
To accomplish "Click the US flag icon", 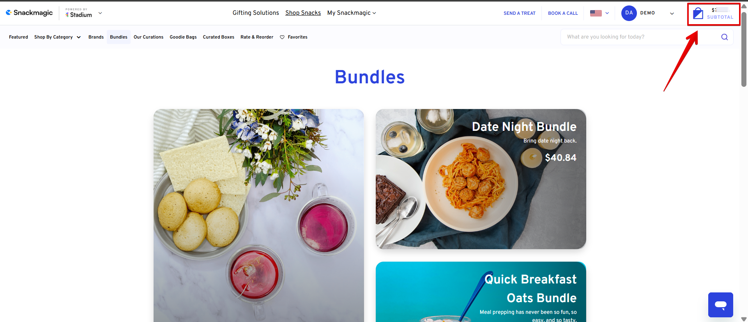I will (x=596, y=13).
